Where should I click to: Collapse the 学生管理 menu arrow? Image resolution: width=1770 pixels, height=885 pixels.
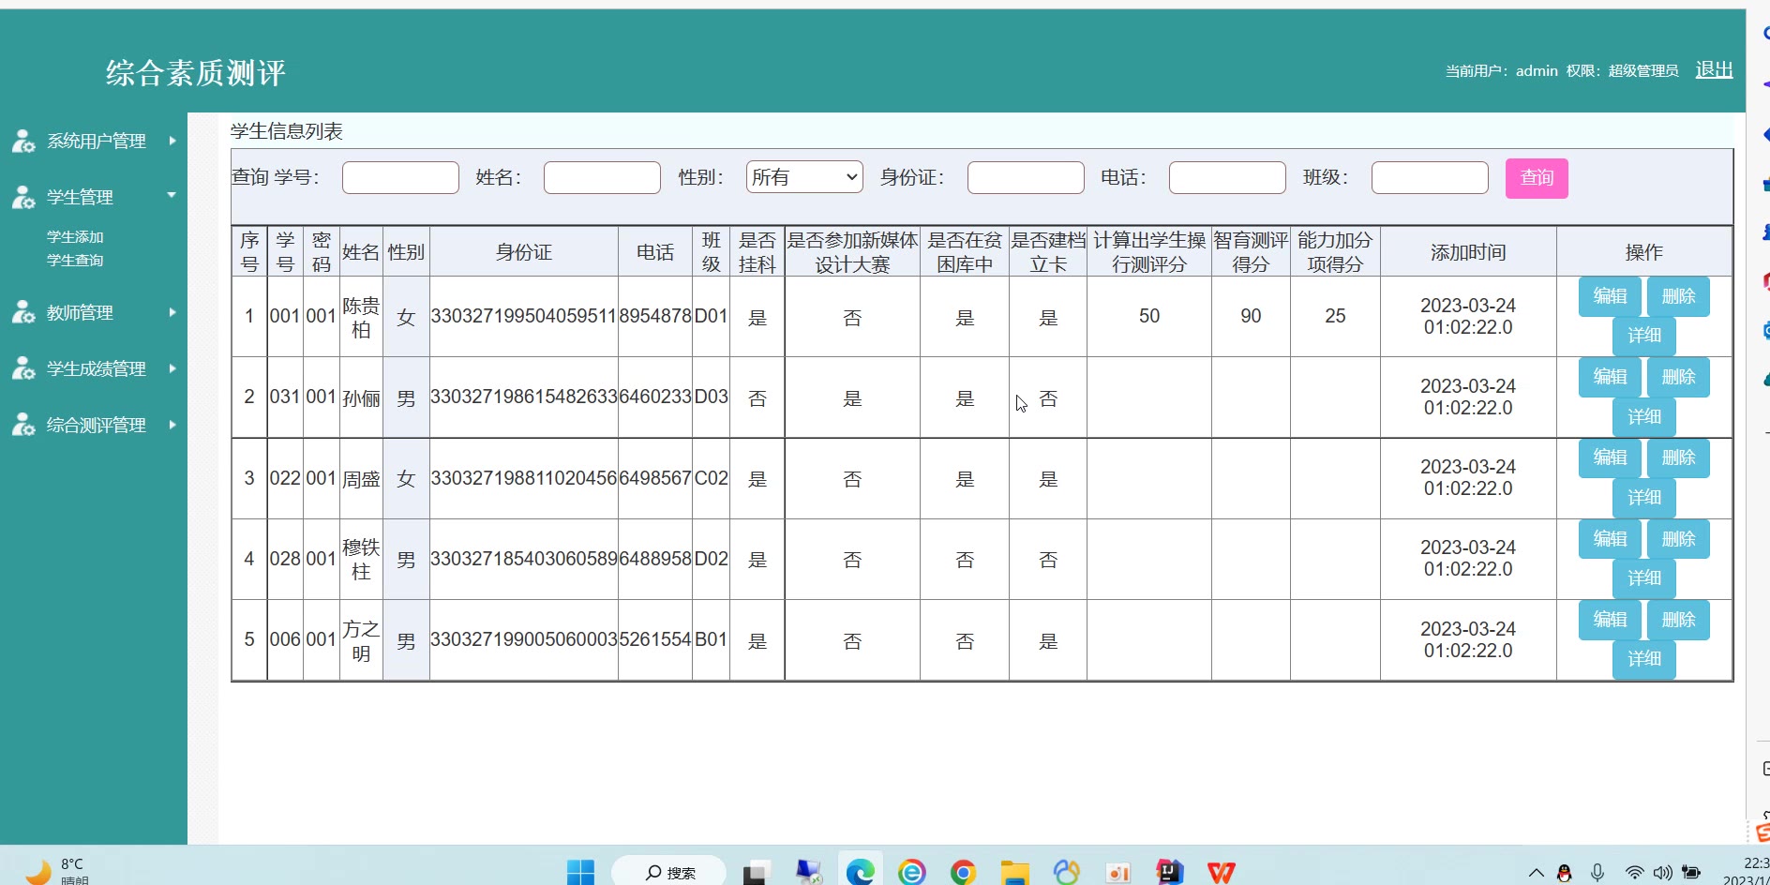pos(172,195)
